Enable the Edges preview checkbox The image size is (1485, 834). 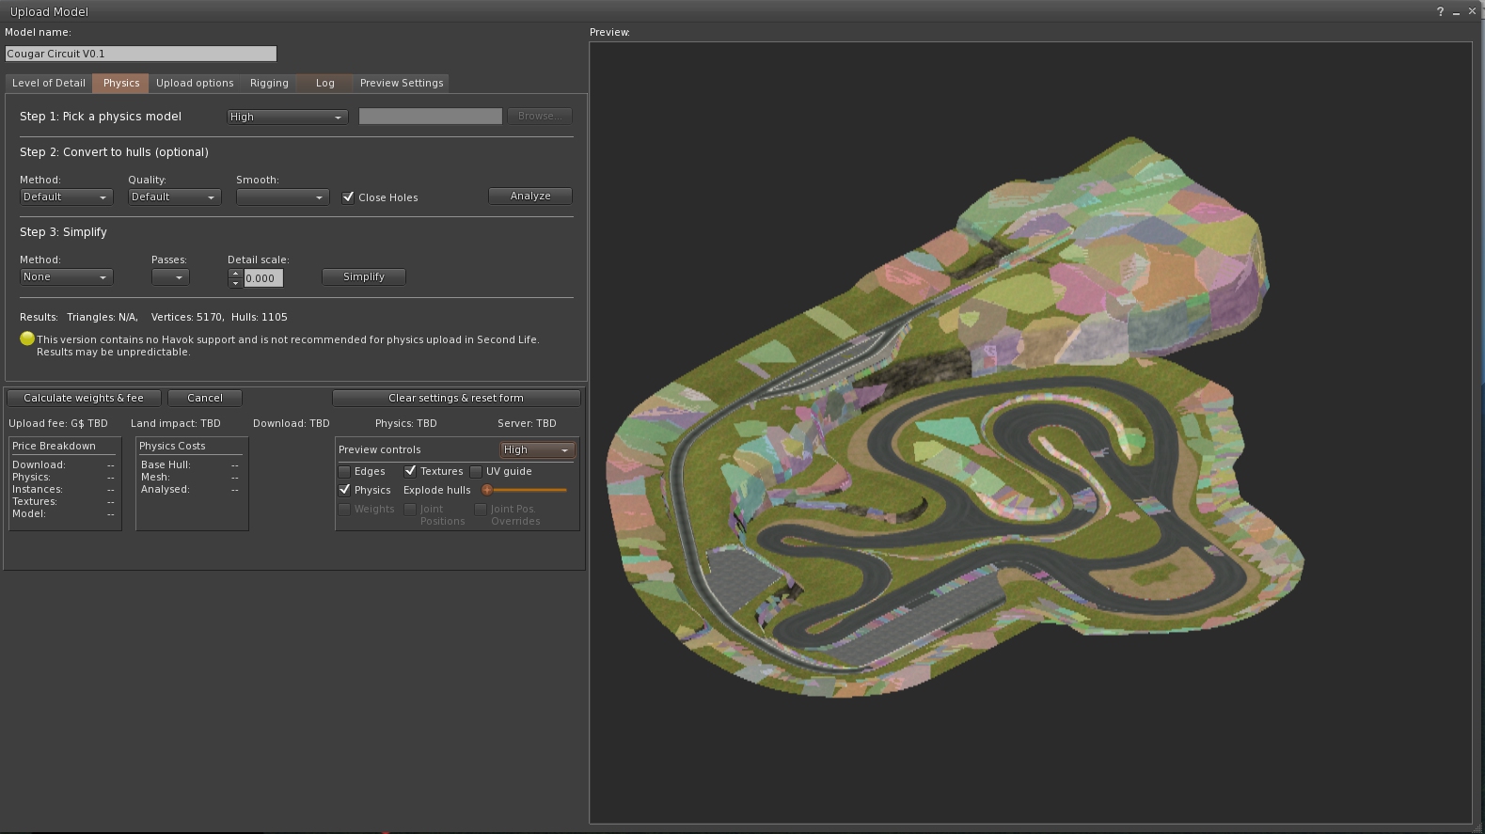tap(344, 471)
